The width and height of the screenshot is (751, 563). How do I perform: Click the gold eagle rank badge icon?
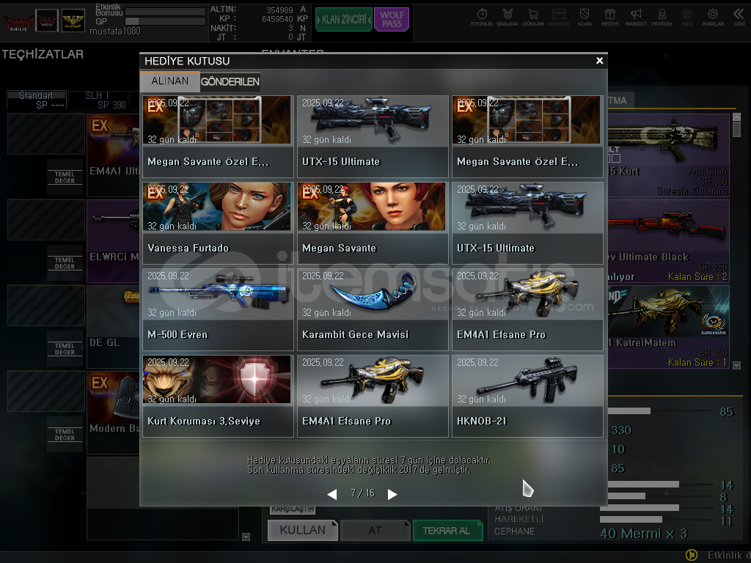(73, 21)
